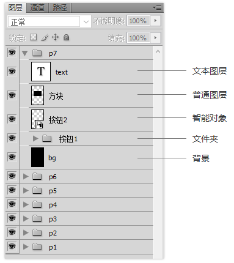
Task: Click the lock transparent pixels icon
Action: 34,37
